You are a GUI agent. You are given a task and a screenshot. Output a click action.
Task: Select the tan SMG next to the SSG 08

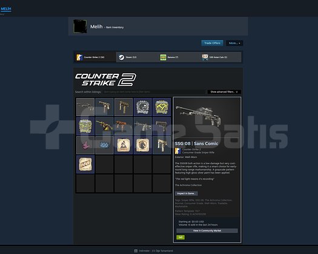[x=104, y=107]
